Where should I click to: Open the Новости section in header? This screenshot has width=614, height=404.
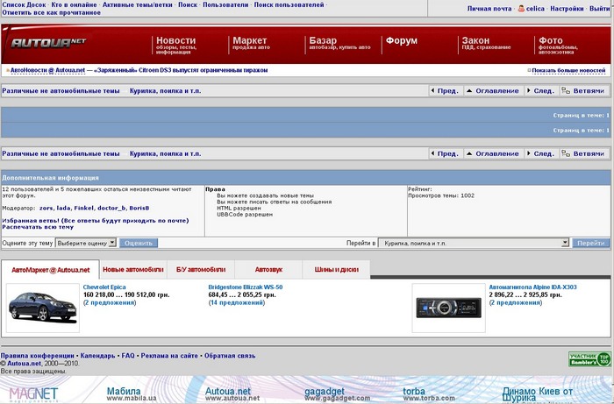coord(175,41)
